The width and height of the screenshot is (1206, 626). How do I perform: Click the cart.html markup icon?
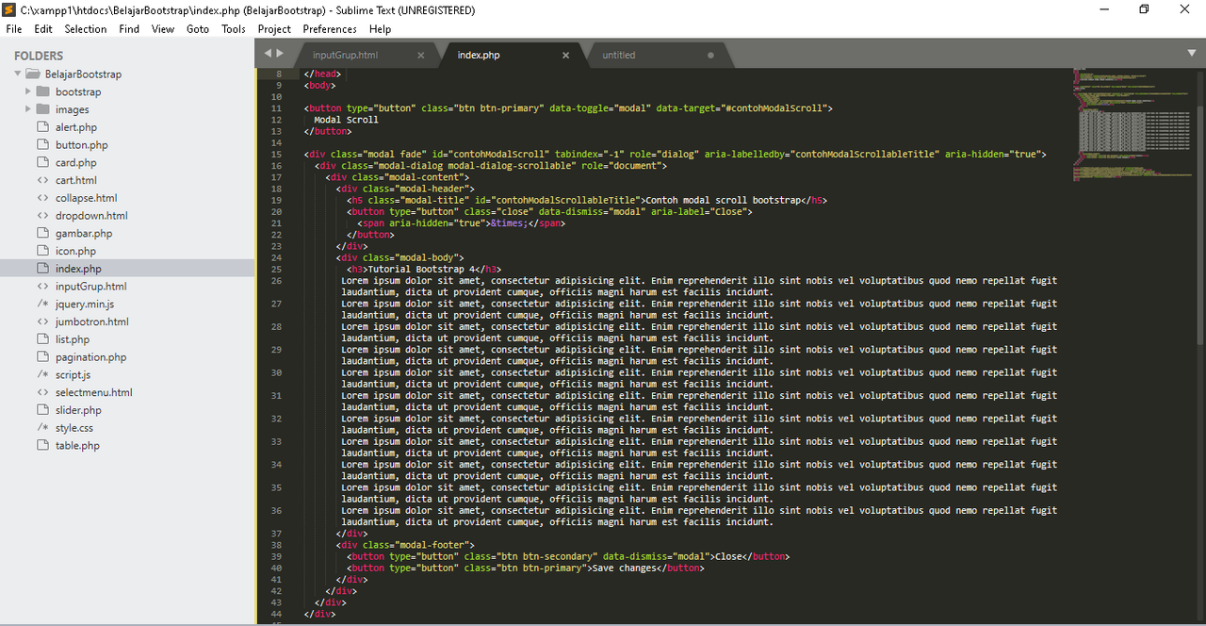click(x=42, y=180)
